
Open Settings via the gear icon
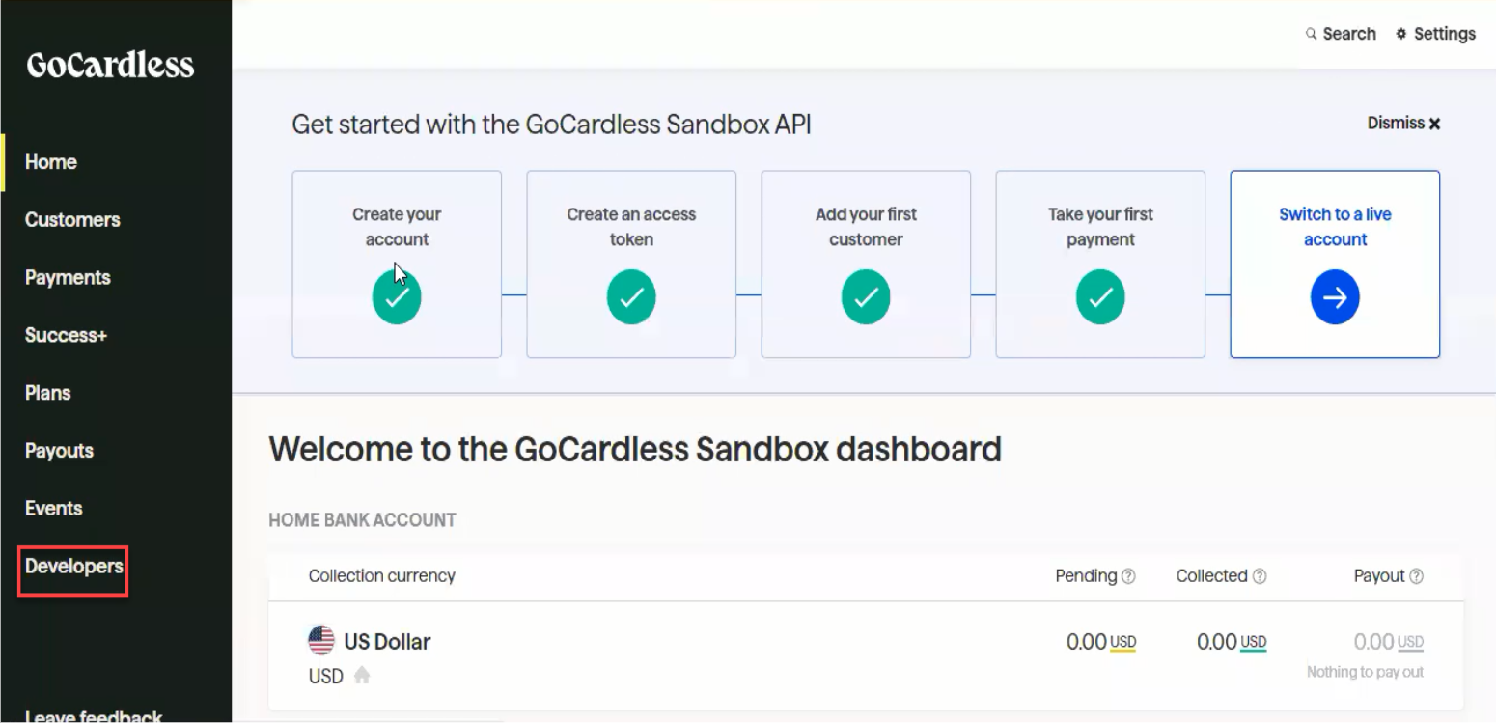pyautogui.click(x=1400, y=34)
